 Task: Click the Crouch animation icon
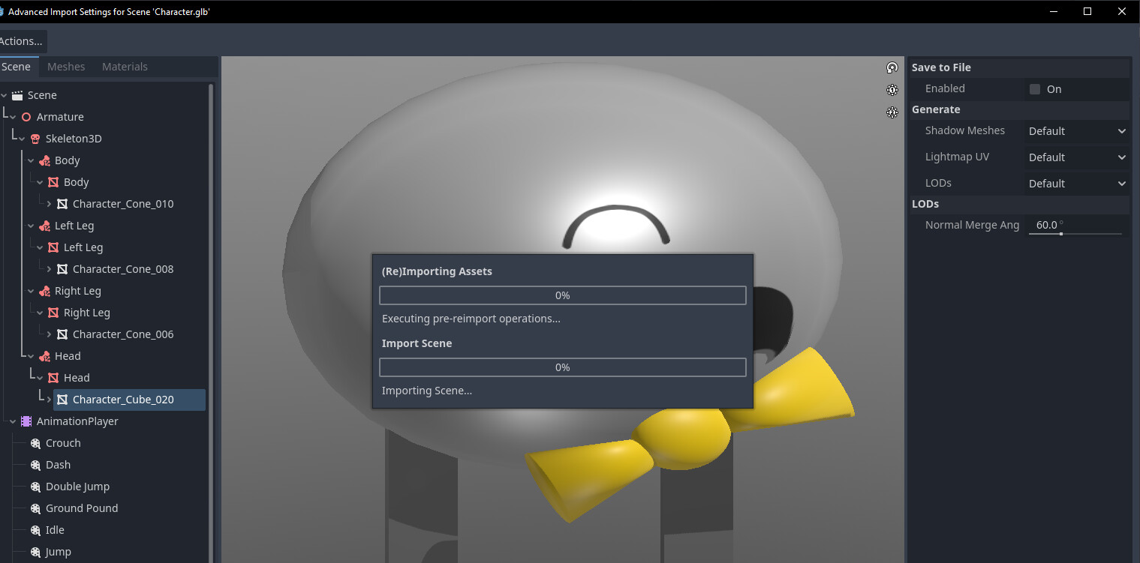tap(35, 443)
